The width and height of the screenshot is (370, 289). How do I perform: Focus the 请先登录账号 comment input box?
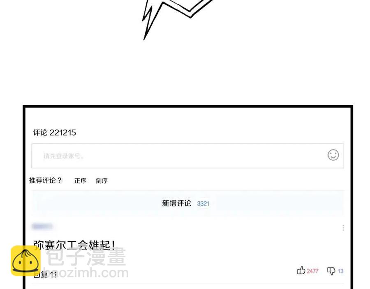(x=187, y=156)
